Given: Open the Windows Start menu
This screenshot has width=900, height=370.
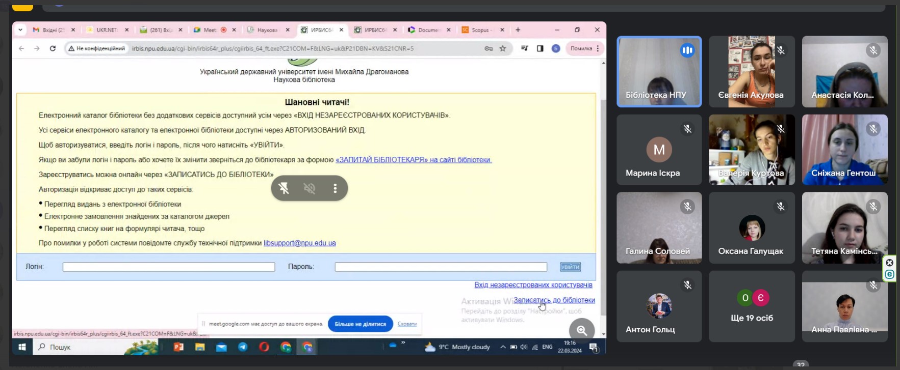Looking at the screenshot, I should pyautogui.click(x=22, y=347).
